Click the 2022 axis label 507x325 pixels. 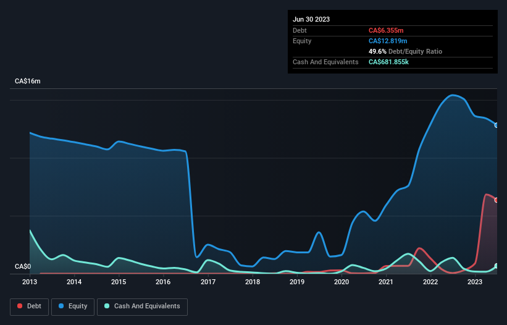pyautogui.click(x=430, y=282)
